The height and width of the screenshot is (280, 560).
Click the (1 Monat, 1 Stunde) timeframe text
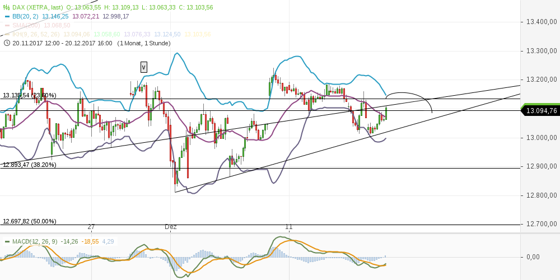143,43
